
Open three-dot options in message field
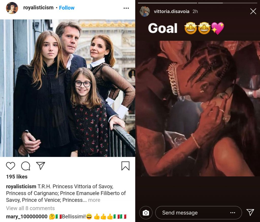pyautogui.click(x=233, y=213)
